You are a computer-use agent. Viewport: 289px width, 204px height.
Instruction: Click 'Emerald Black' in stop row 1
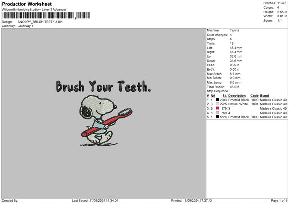[x=238, y=100]
